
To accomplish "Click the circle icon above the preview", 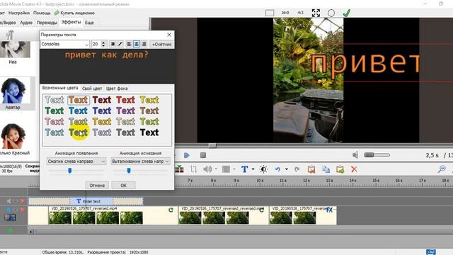I will click(x=331, y=13).
